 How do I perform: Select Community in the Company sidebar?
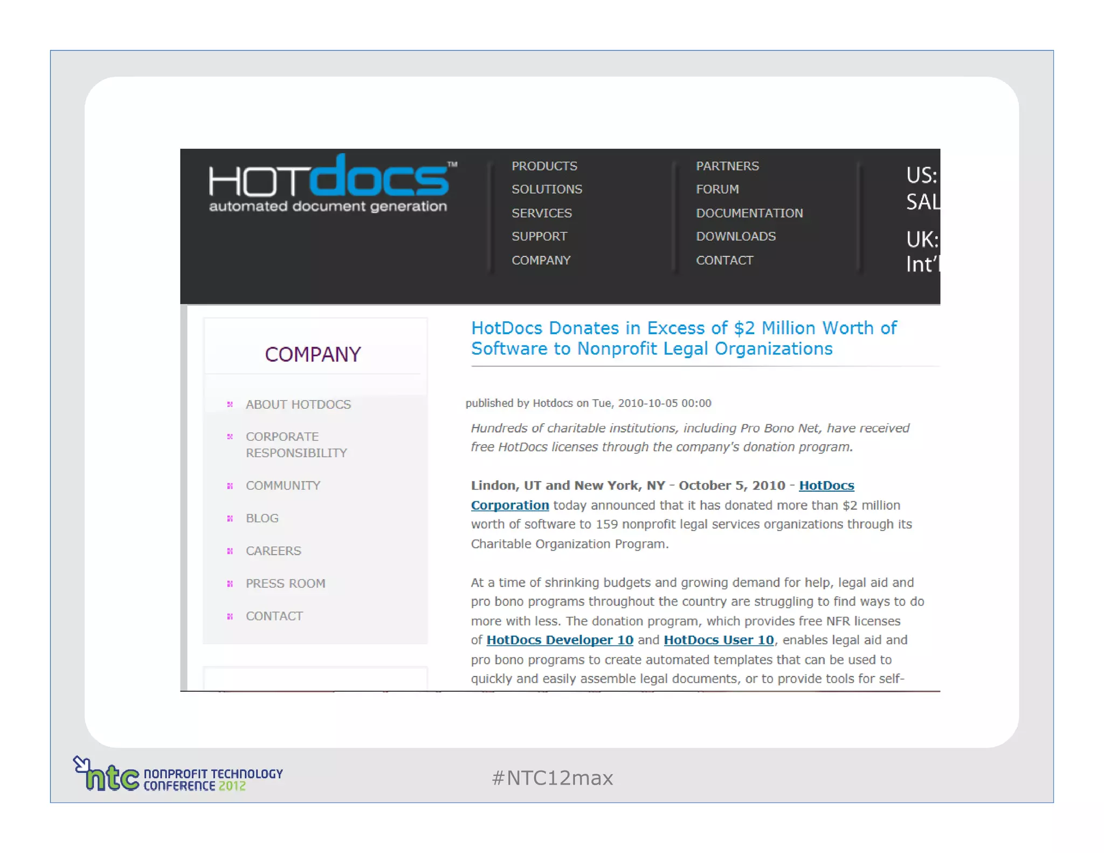[x=283, y=485]
